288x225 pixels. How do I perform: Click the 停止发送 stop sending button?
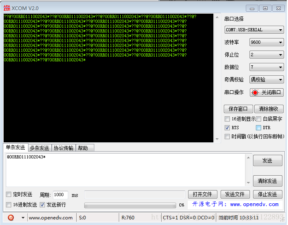click(268, 195)
